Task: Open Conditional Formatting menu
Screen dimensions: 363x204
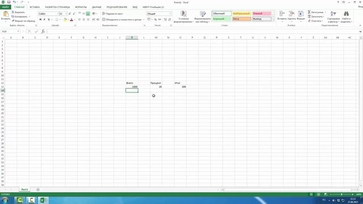Action: point(184,17)
